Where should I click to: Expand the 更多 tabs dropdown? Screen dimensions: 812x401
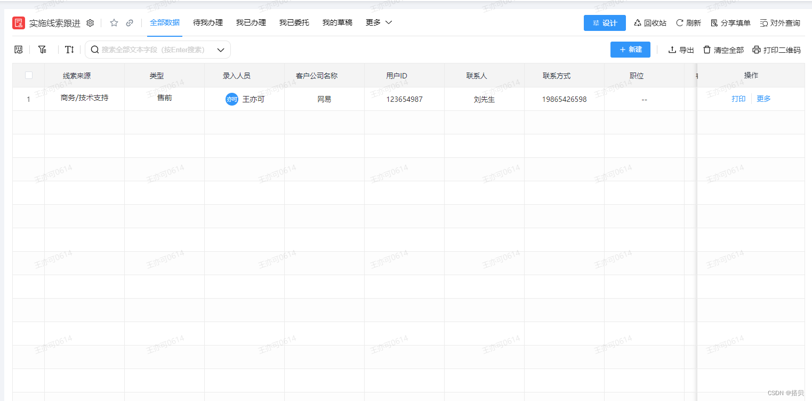pyautogui.click(x=379, y=22)
